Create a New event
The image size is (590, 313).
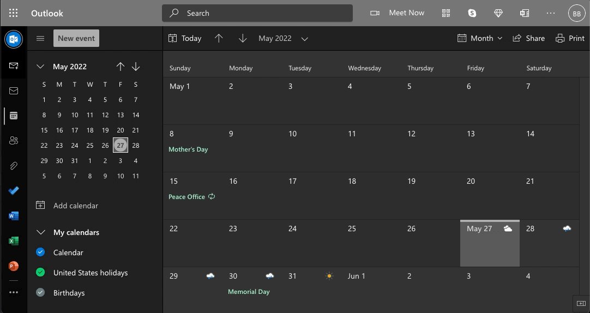(76, 38)
